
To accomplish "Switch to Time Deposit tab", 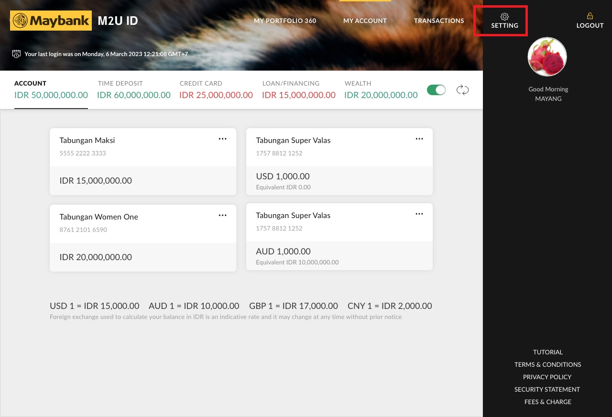I will (x=133, y=89).
